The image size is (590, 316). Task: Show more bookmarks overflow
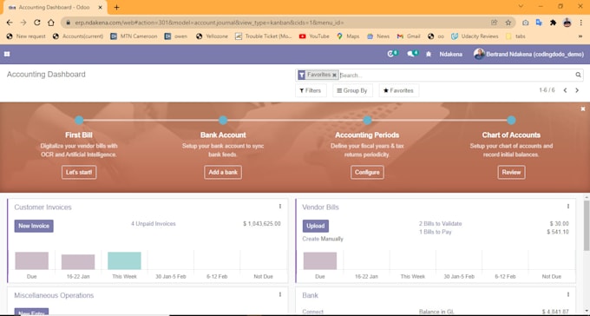pyautogui.click(x=580, y=36)
